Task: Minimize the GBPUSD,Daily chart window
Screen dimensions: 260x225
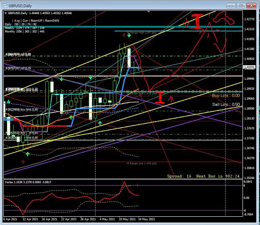Action: [231, 6]
